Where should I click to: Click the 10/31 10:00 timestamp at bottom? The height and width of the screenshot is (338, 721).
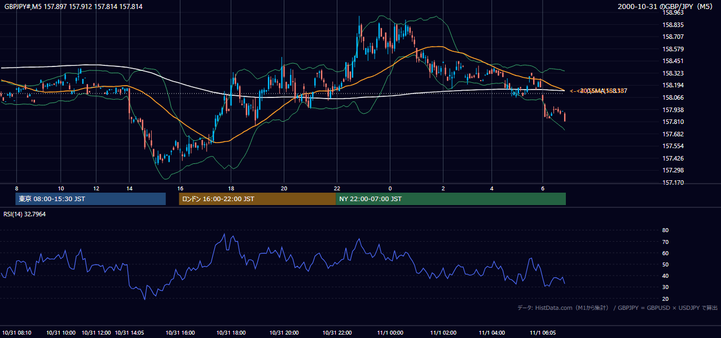click(61, 333)
